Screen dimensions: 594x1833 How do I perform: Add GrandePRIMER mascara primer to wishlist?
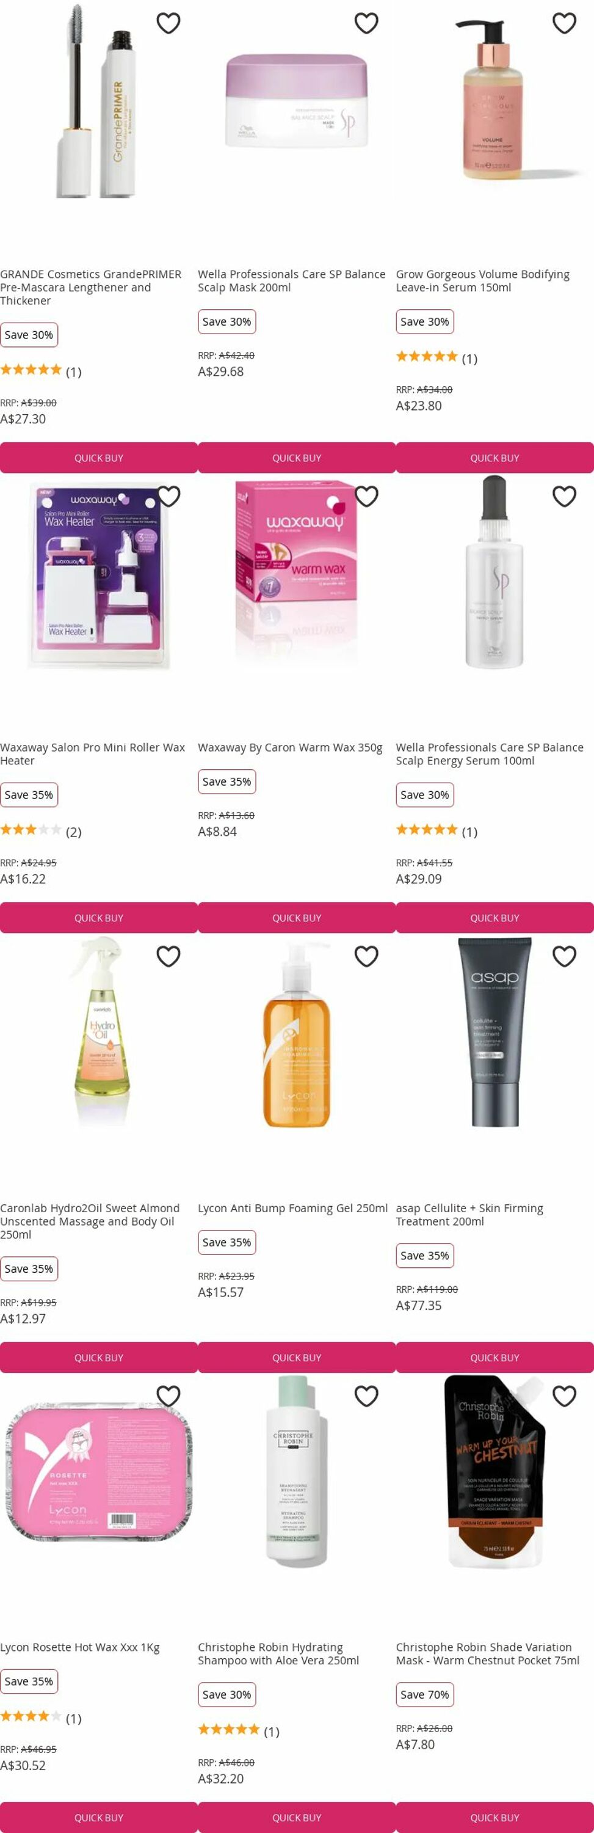tap(168, 23)
